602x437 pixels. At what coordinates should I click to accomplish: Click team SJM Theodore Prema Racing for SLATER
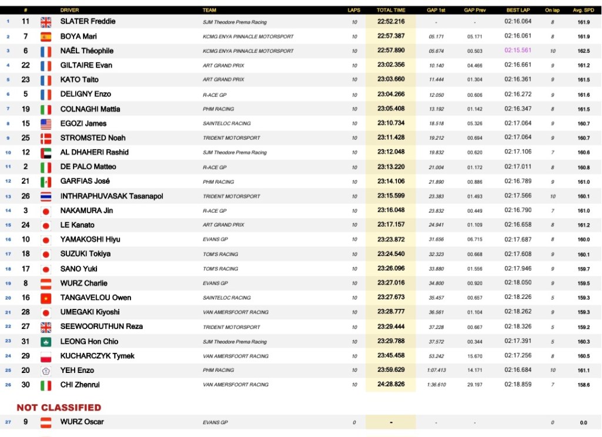(235, 22)
